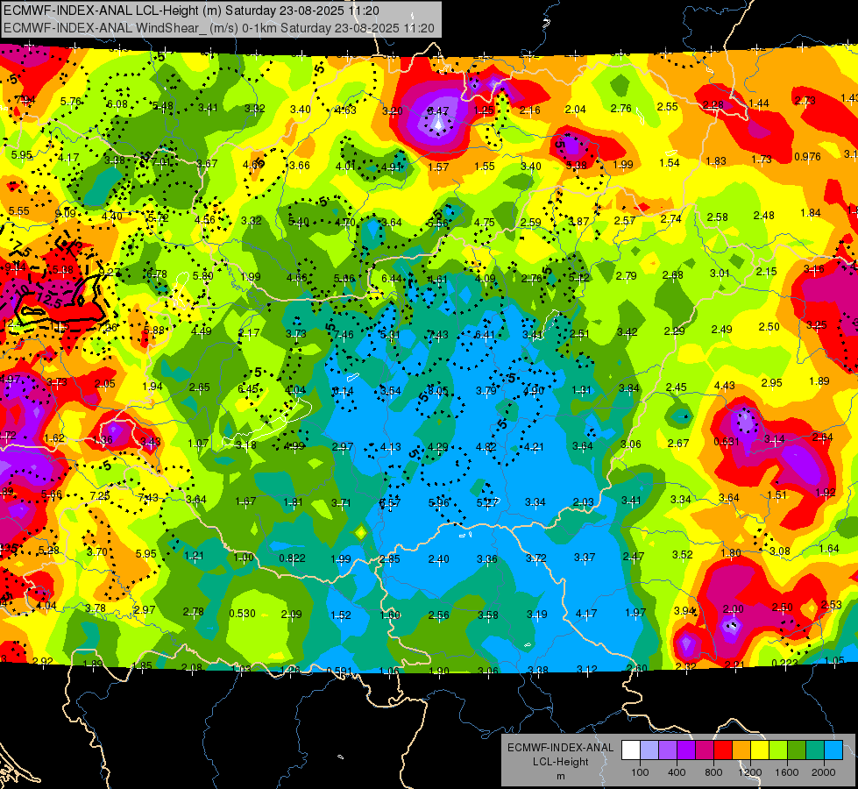The image size is (858, 789).
Task: Click the wind shear value 3.87
Action: click(x=578, y=221)
